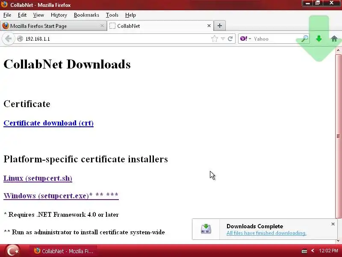Click the Run as administrator note
This screenshot has width=342, height=257.
84,232
